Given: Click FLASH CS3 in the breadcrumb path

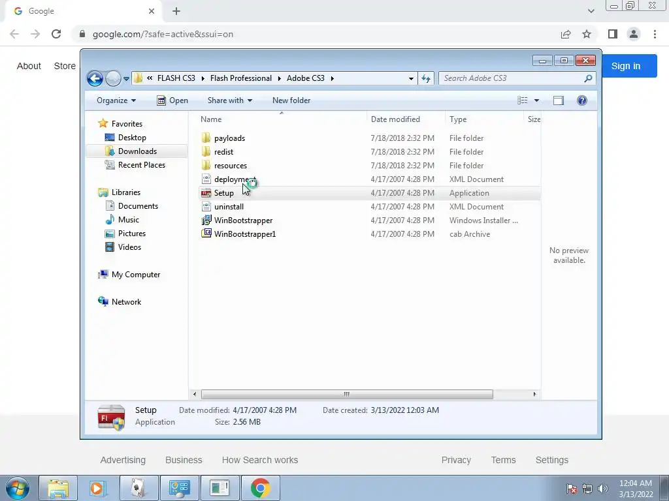Looking at the screenshot, I should point(176,78).
